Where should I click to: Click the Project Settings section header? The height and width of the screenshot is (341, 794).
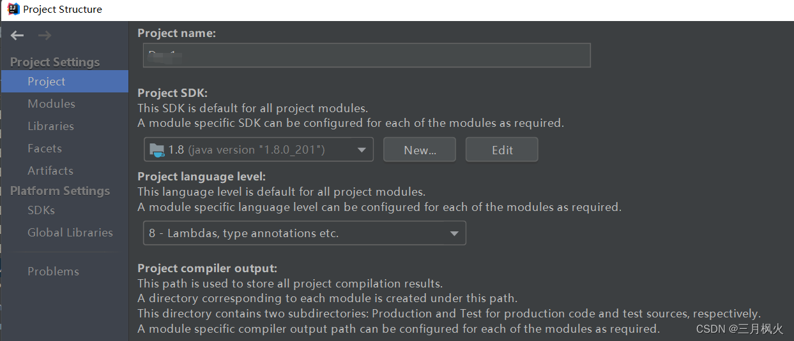55,62
